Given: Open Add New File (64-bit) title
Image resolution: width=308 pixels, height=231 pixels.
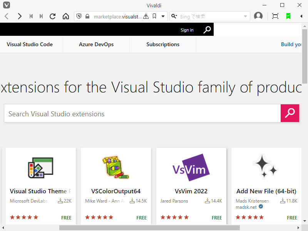Looking at the screenshot, I should click(x=266, y=191).
